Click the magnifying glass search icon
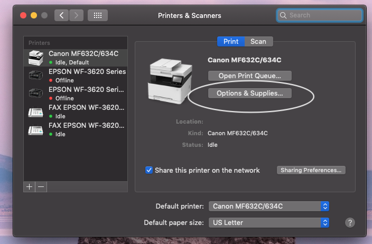Viewport: 372px width, 244px height. [283, 15]
